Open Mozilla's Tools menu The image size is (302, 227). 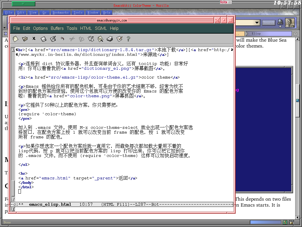(x=78, y=12)
